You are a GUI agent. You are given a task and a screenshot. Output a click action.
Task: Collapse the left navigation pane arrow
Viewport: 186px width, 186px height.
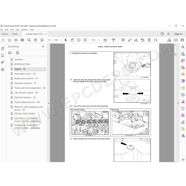49,103
